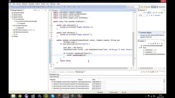Switch to the Java EE perspective

coord(147,7)
